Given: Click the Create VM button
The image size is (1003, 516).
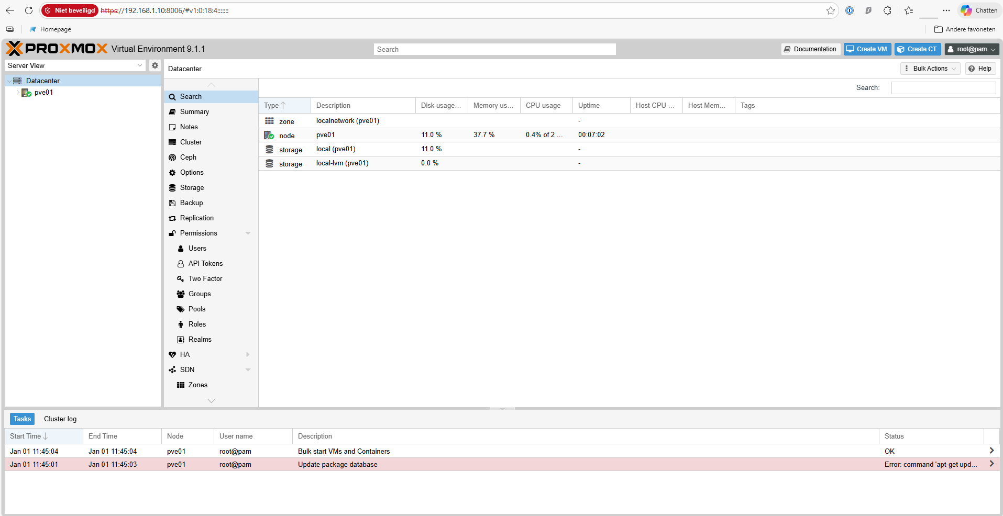Looking at the screenshot, I should [866, 49].
